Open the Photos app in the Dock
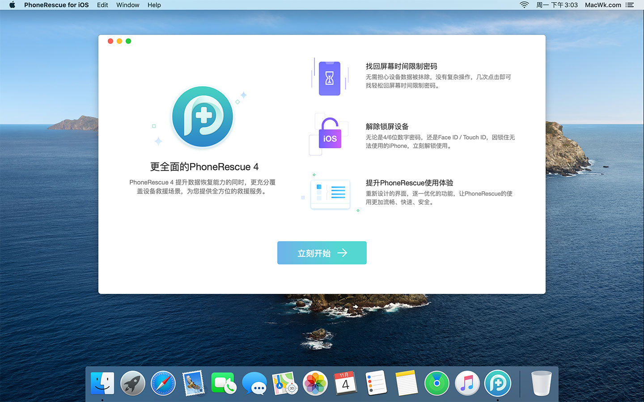 point(315,383)
